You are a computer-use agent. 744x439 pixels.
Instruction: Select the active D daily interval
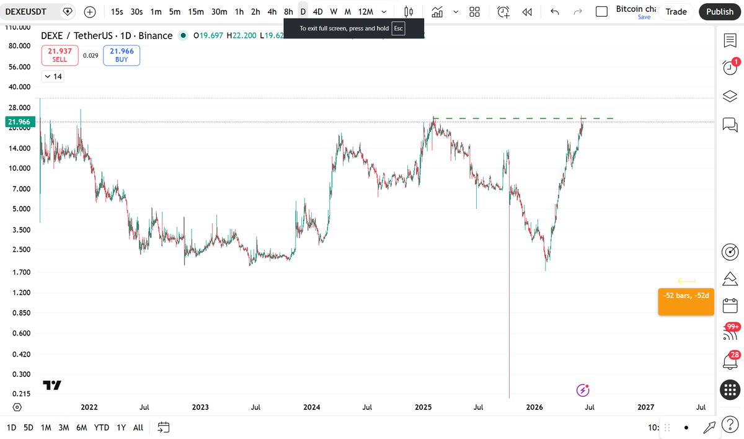click(303, 12)
